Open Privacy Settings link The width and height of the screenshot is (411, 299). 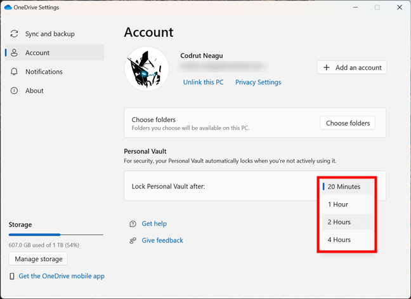(258, 82)
